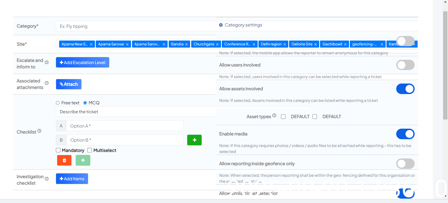
Task: Toggle the Allow users involved switch
Action: point(405,65)
